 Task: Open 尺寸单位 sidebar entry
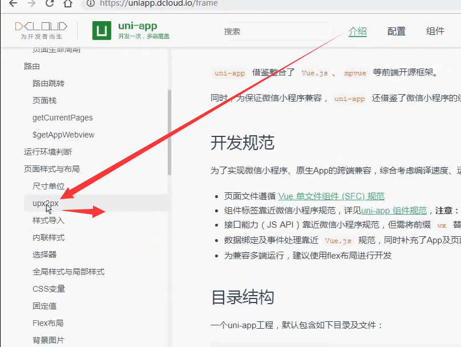(48, 186)
